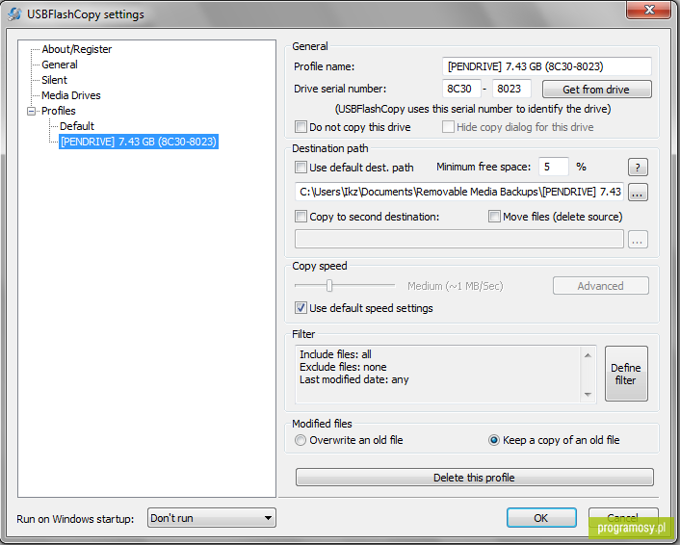
Task: Edit the Profile name field
Action: point(547,66)
